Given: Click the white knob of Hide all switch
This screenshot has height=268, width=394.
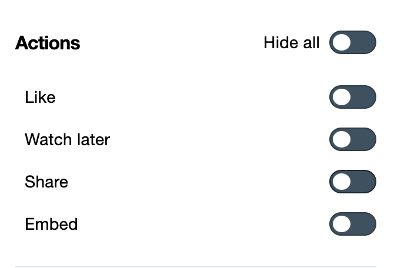Looking at the screenshot, I should point(342,43).
